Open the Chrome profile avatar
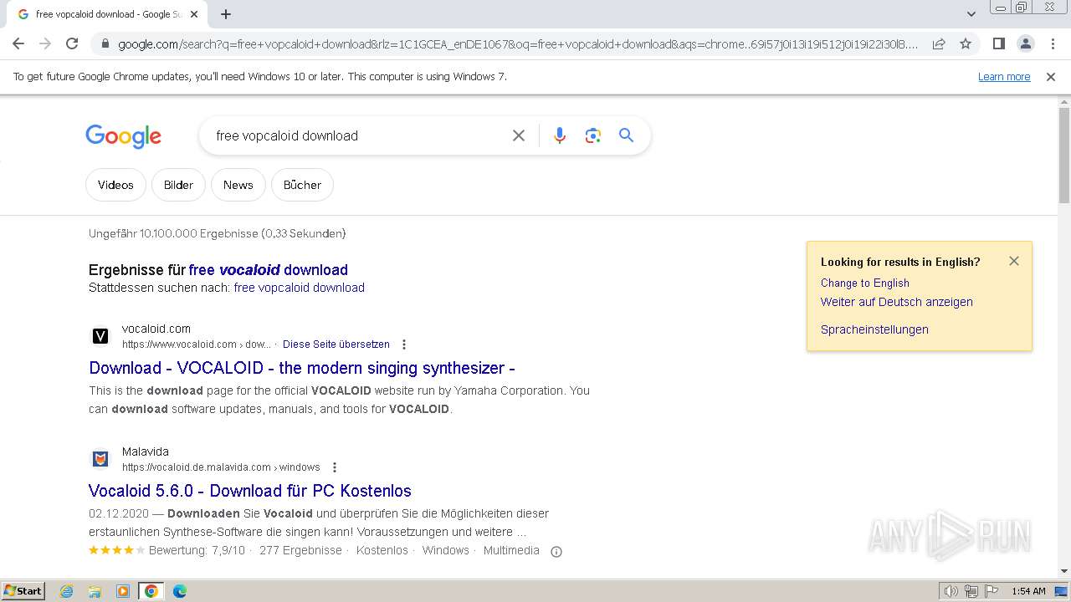 tap(1025, 43)
